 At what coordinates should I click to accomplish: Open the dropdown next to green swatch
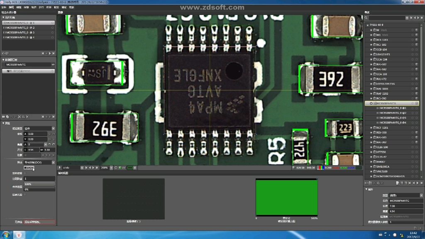click(x=135, y=168)
